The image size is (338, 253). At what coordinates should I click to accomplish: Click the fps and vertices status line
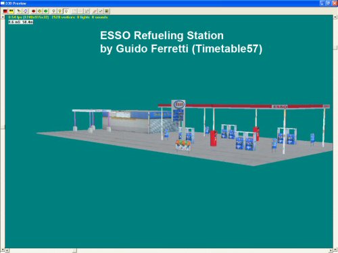[x=58, y=18]
